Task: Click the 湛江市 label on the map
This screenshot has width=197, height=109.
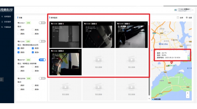Action: (175, 40)
